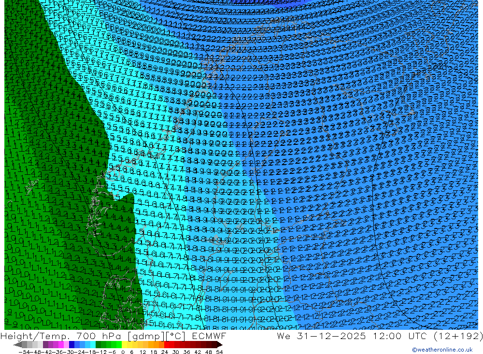Viewport: 483px width, 354px height.
Task: Click the 700 hPa level text
Action: tap(98, 336)
